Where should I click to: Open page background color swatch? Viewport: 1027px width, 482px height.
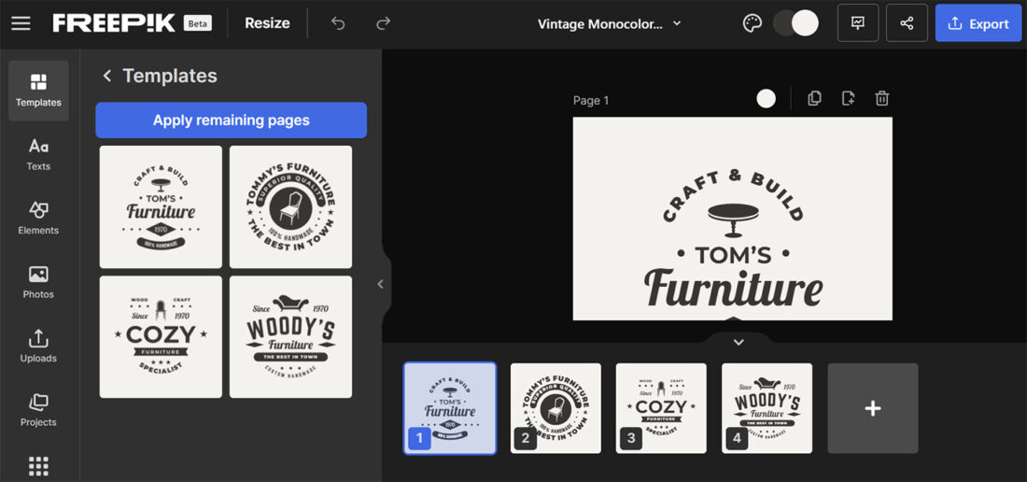(767, 99)
